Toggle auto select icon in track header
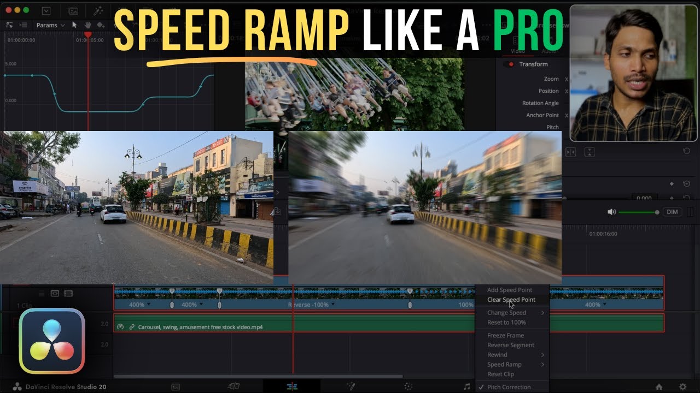 click(55, 294)
